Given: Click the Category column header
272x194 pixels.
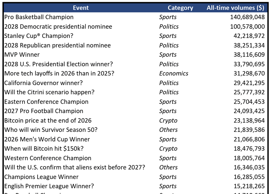Looking at the screenshot, I should (x=180, y=8).
